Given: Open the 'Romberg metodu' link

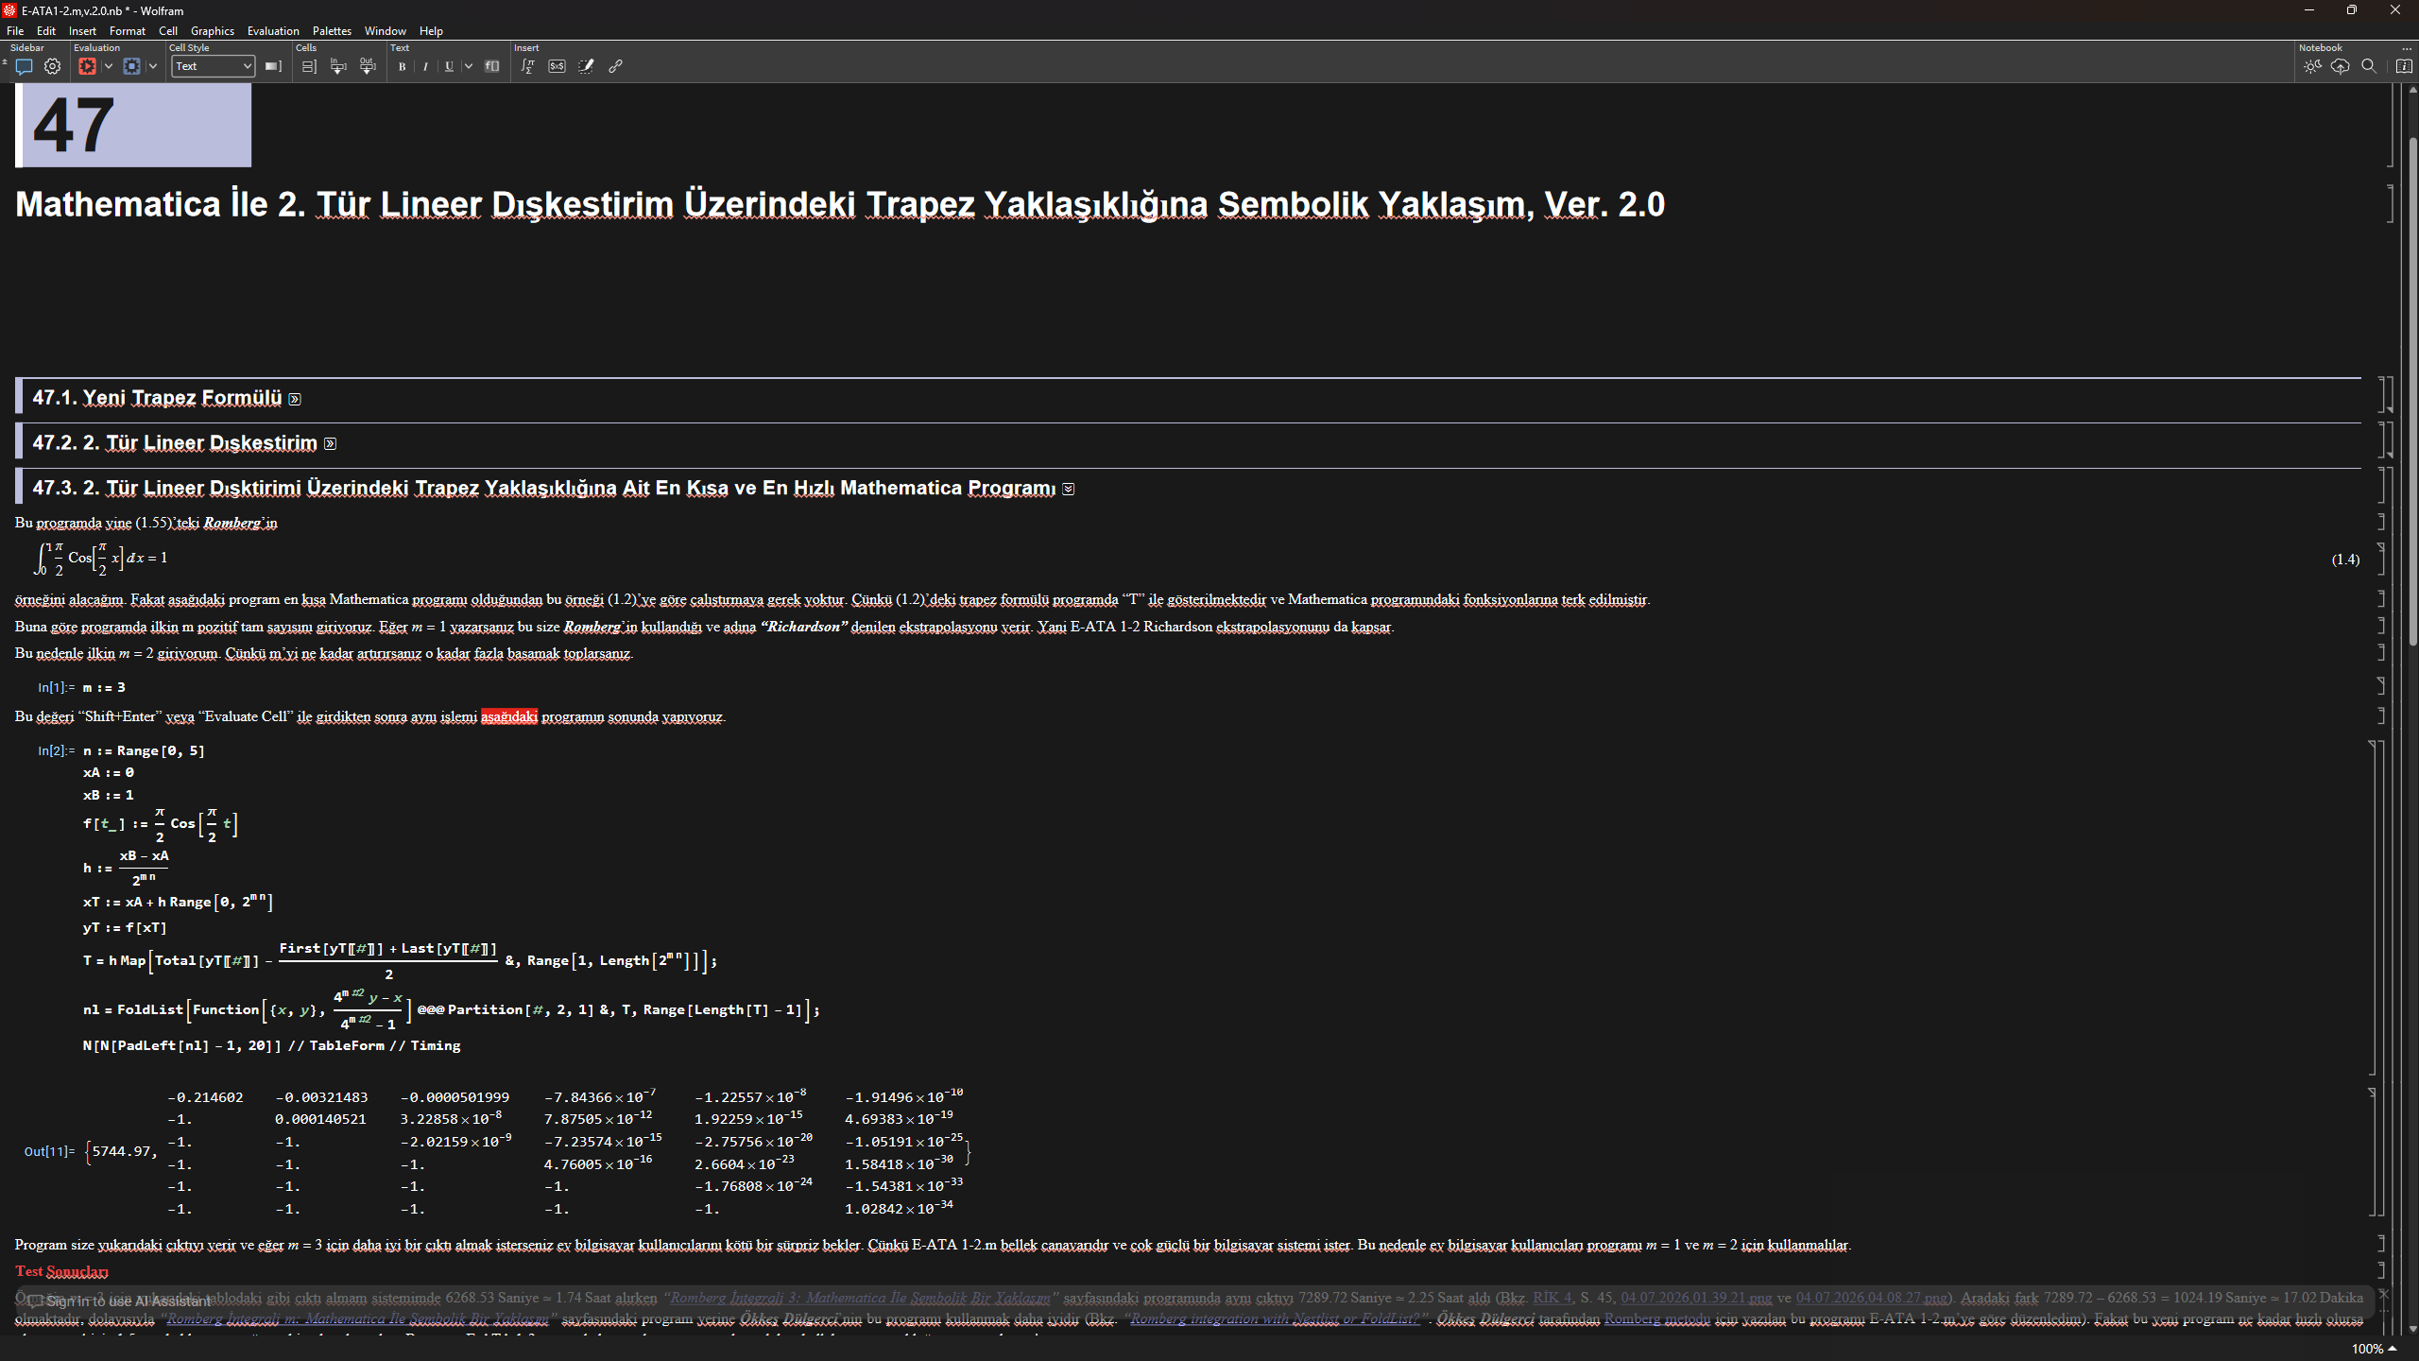Looking at the screenshot, I should click(1658, 1318).
